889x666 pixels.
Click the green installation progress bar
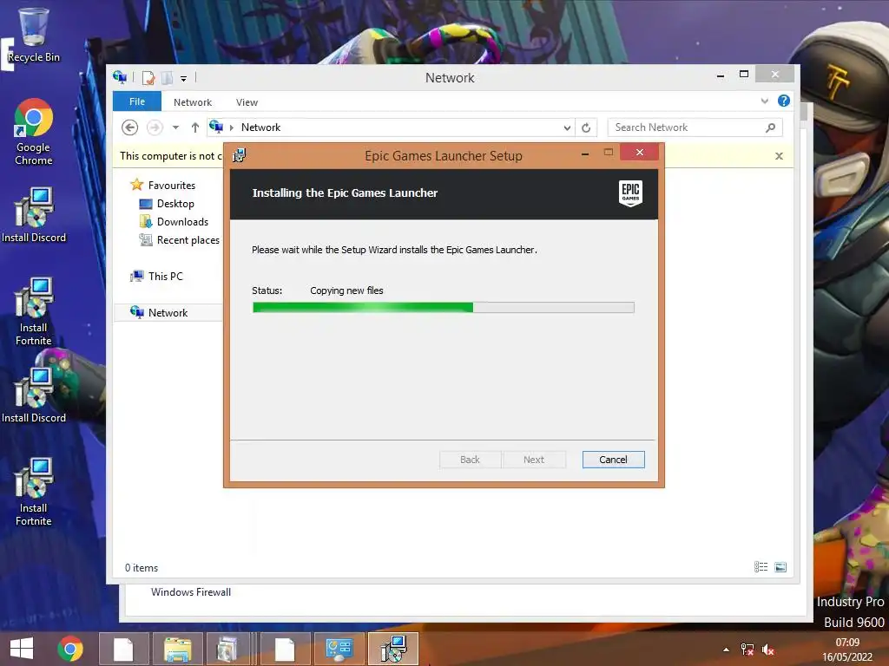444,308
